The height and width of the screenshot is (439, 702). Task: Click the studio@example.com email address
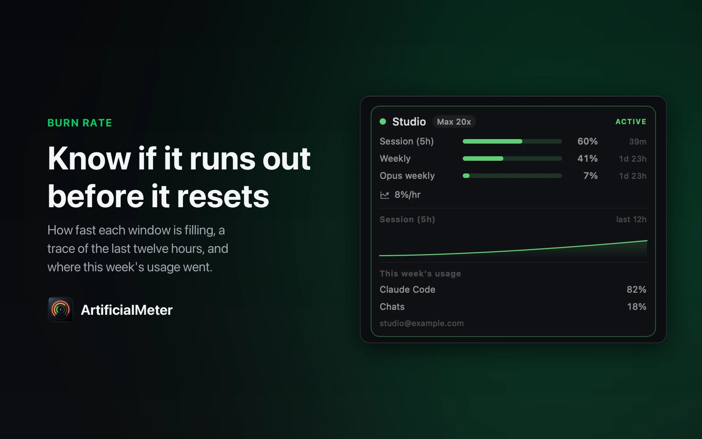coord(422,324)
